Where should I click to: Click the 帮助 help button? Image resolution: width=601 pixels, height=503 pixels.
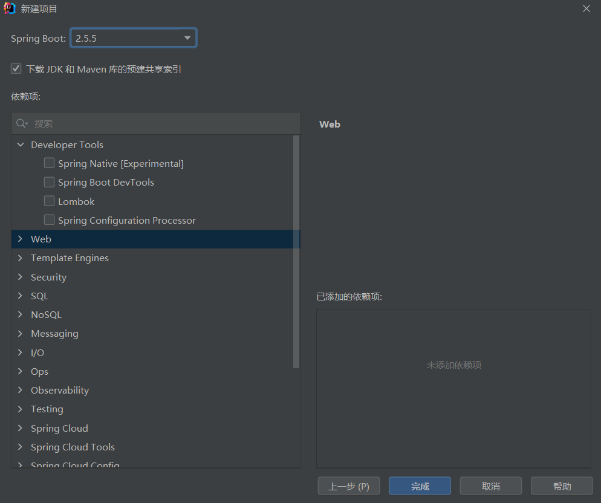point(562,485)
